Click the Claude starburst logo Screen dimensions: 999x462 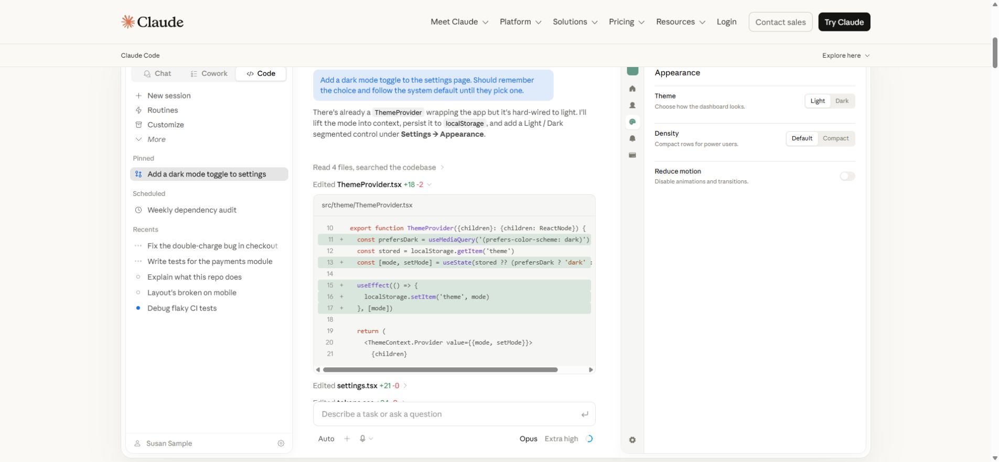point(128,21)
